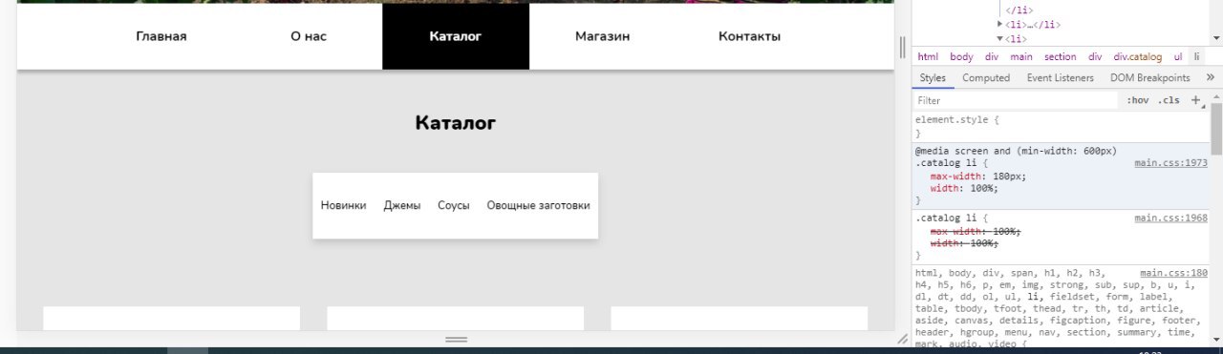The height and width of the screenshot is (354, 1223).
Task: Filter catalog by Овощные заготовки
Action: tap(538, 205)
